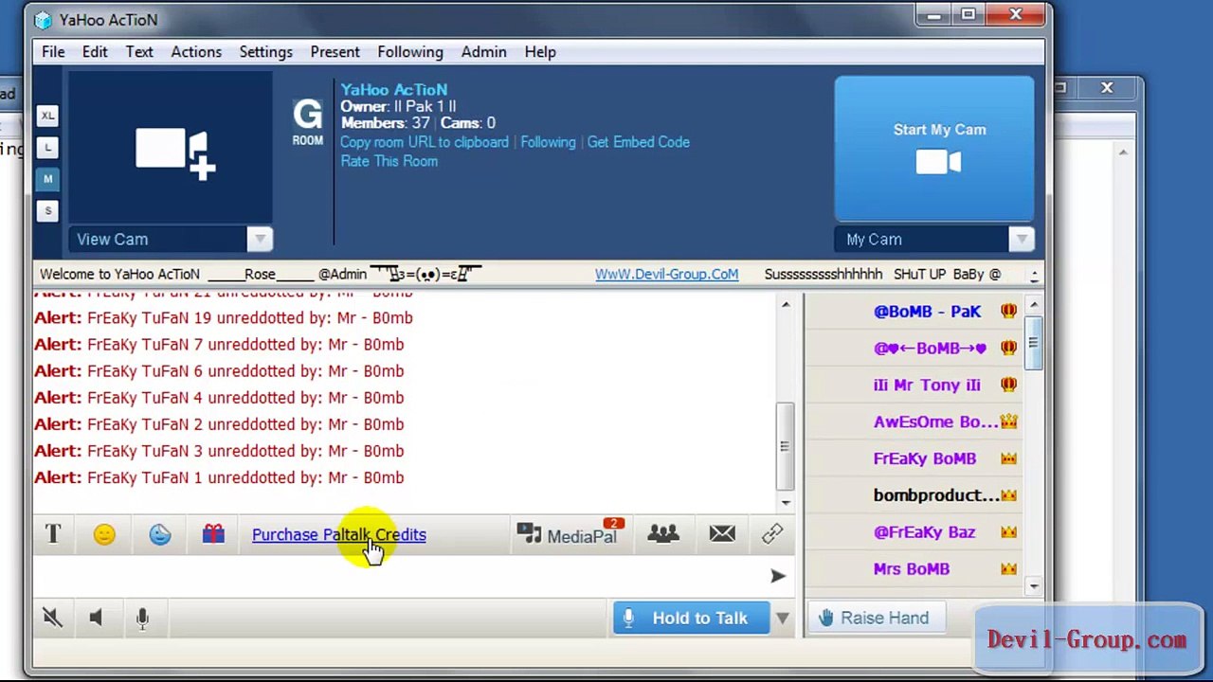The height and width of the screenshot is (682, 1213).
Task: Click the Rate This Room link
Action: click(389, 161)
